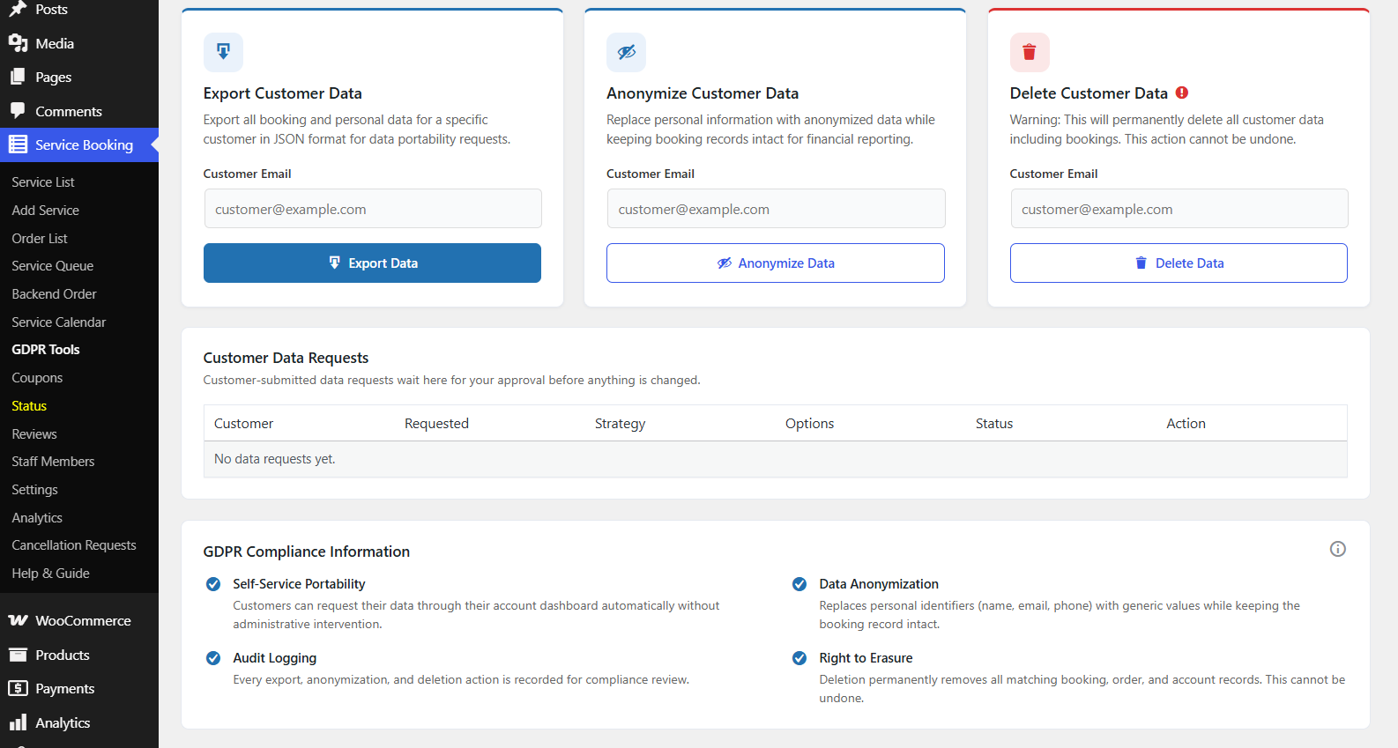This screenshot has height=748, width=1398.
Task: Focus the Delete card Customer Email field
Action: (x=1179, y=209)
